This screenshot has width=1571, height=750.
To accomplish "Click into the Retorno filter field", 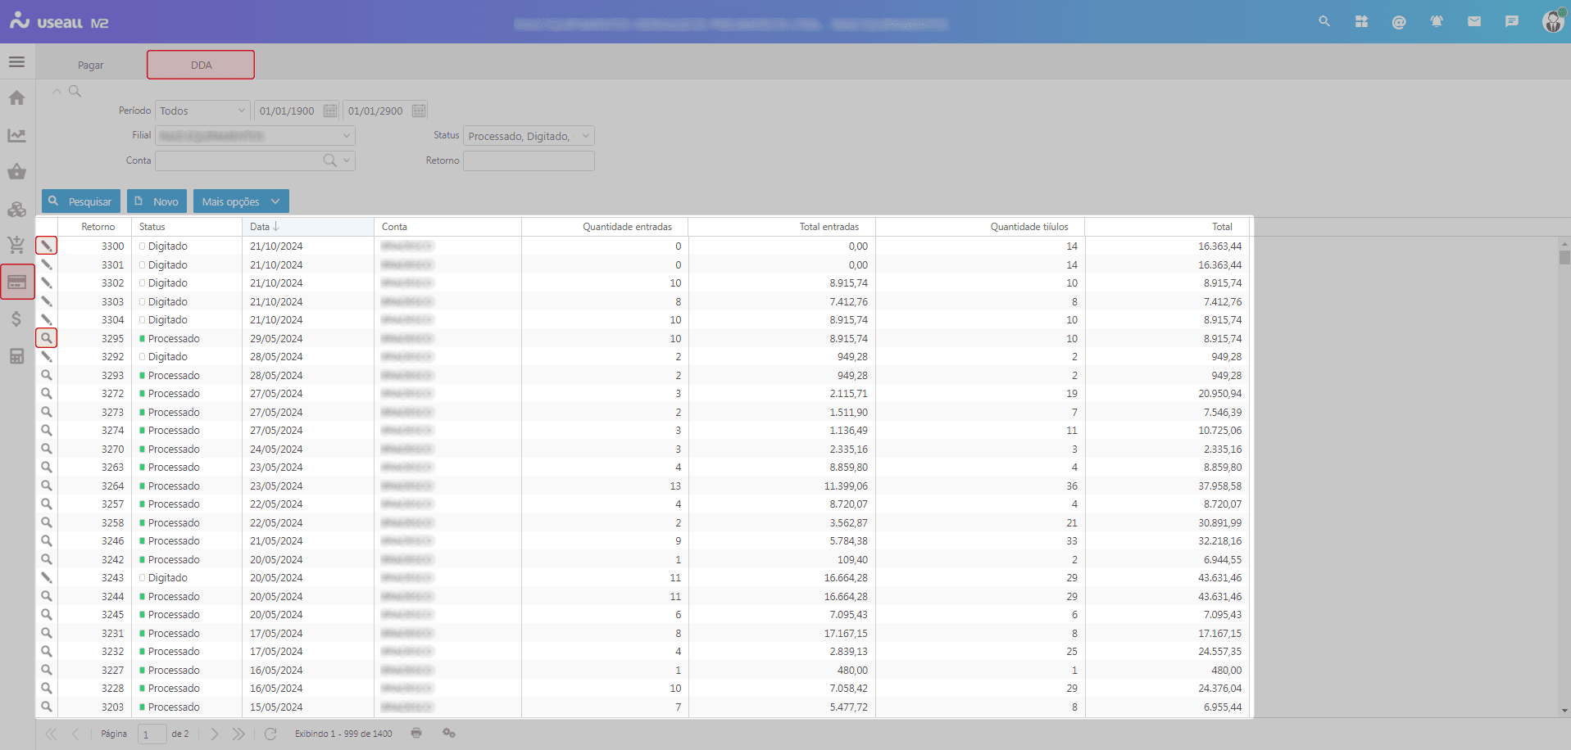I will coord(529,161).
